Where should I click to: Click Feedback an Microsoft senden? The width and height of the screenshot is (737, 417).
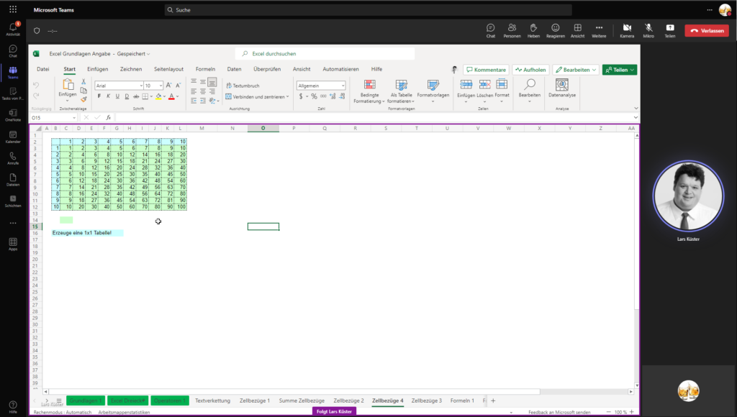pos(559,412)
